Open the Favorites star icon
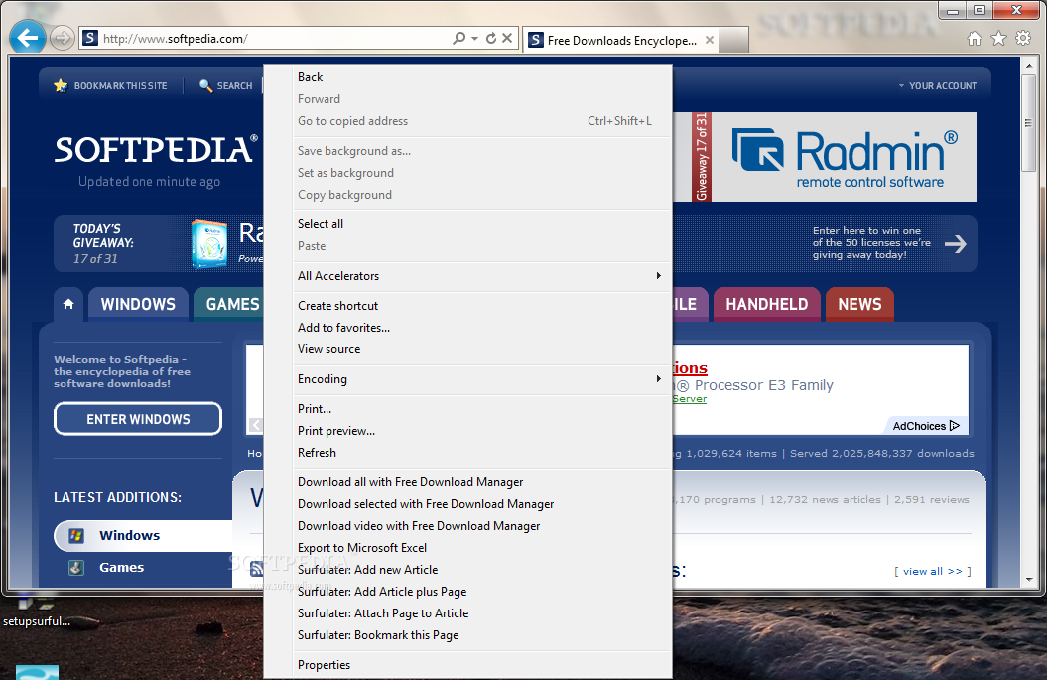Viewport: 1047px width, 680px height. pos(998,38)
